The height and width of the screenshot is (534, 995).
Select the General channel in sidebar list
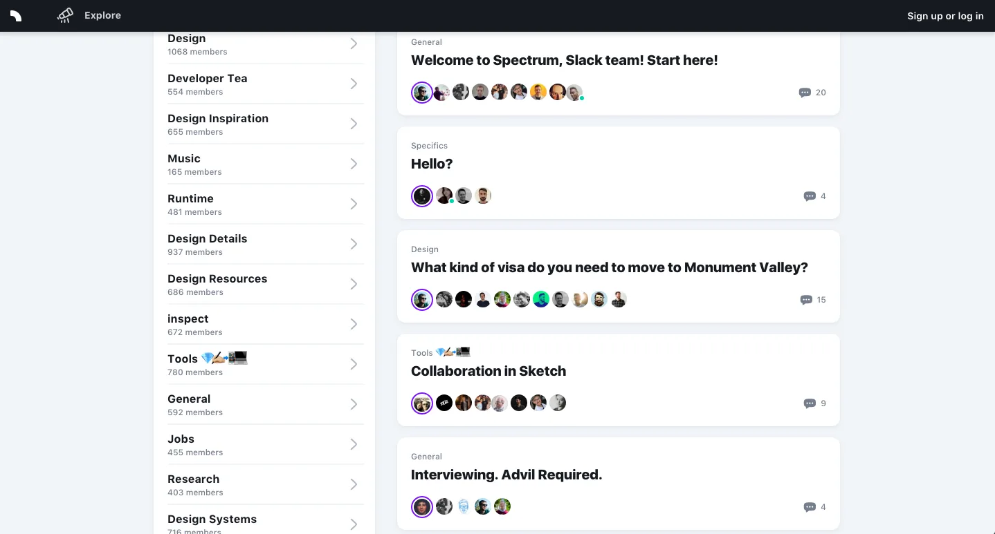189,399
